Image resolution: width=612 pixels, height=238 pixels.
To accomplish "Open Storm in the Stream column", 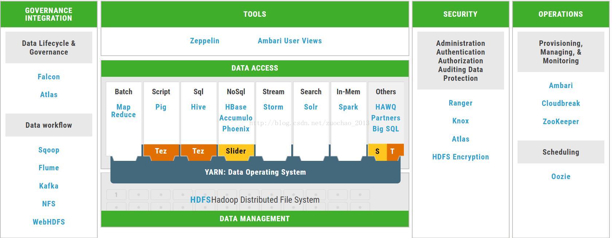I will [x=273, y=107].
